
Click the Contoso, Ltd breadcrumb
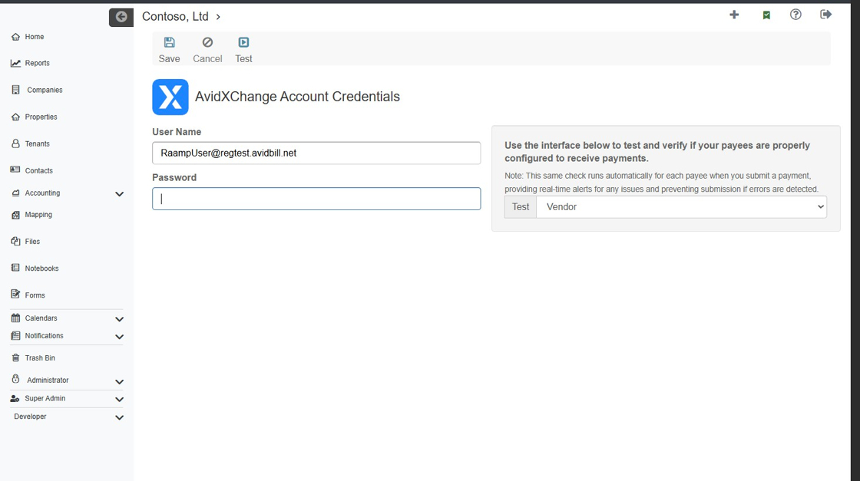point(175,17)
